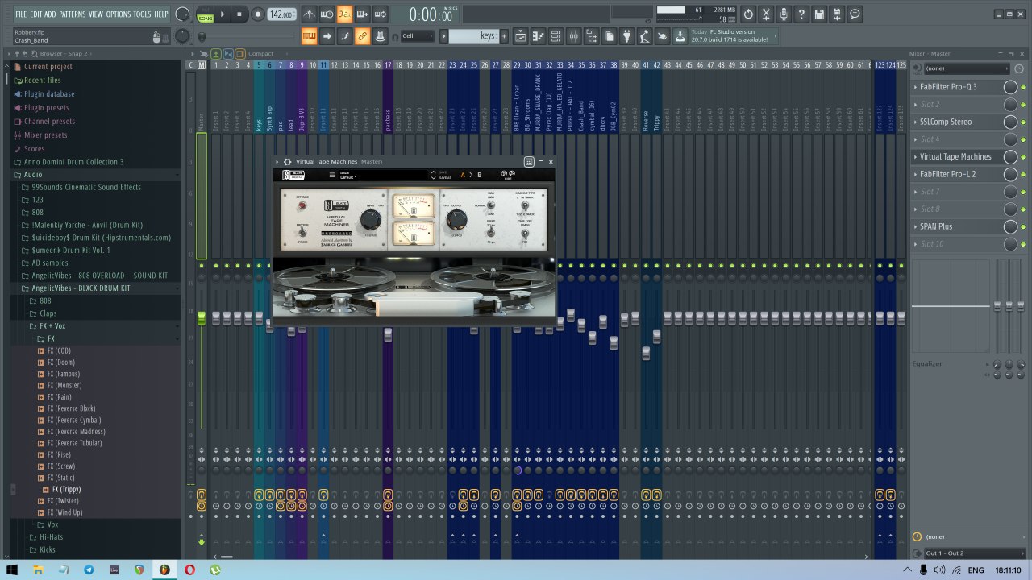Image resolution: width=1032 pixels, height=580 pixels.
Task: Stop playback with the Stop button
Action: click(x=239, y=14)
